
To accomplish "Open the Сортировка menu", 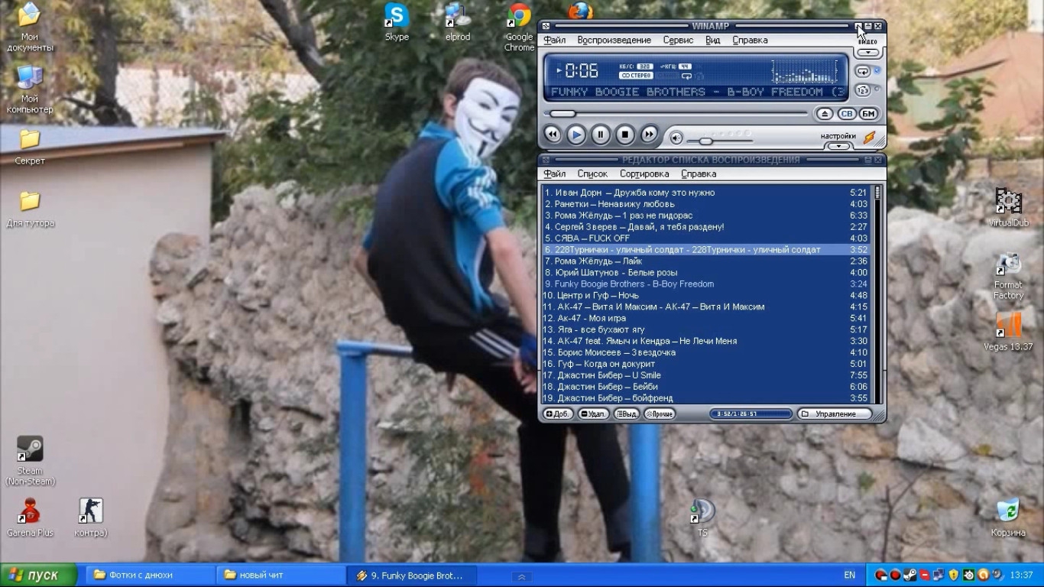I will coord(644,174).
